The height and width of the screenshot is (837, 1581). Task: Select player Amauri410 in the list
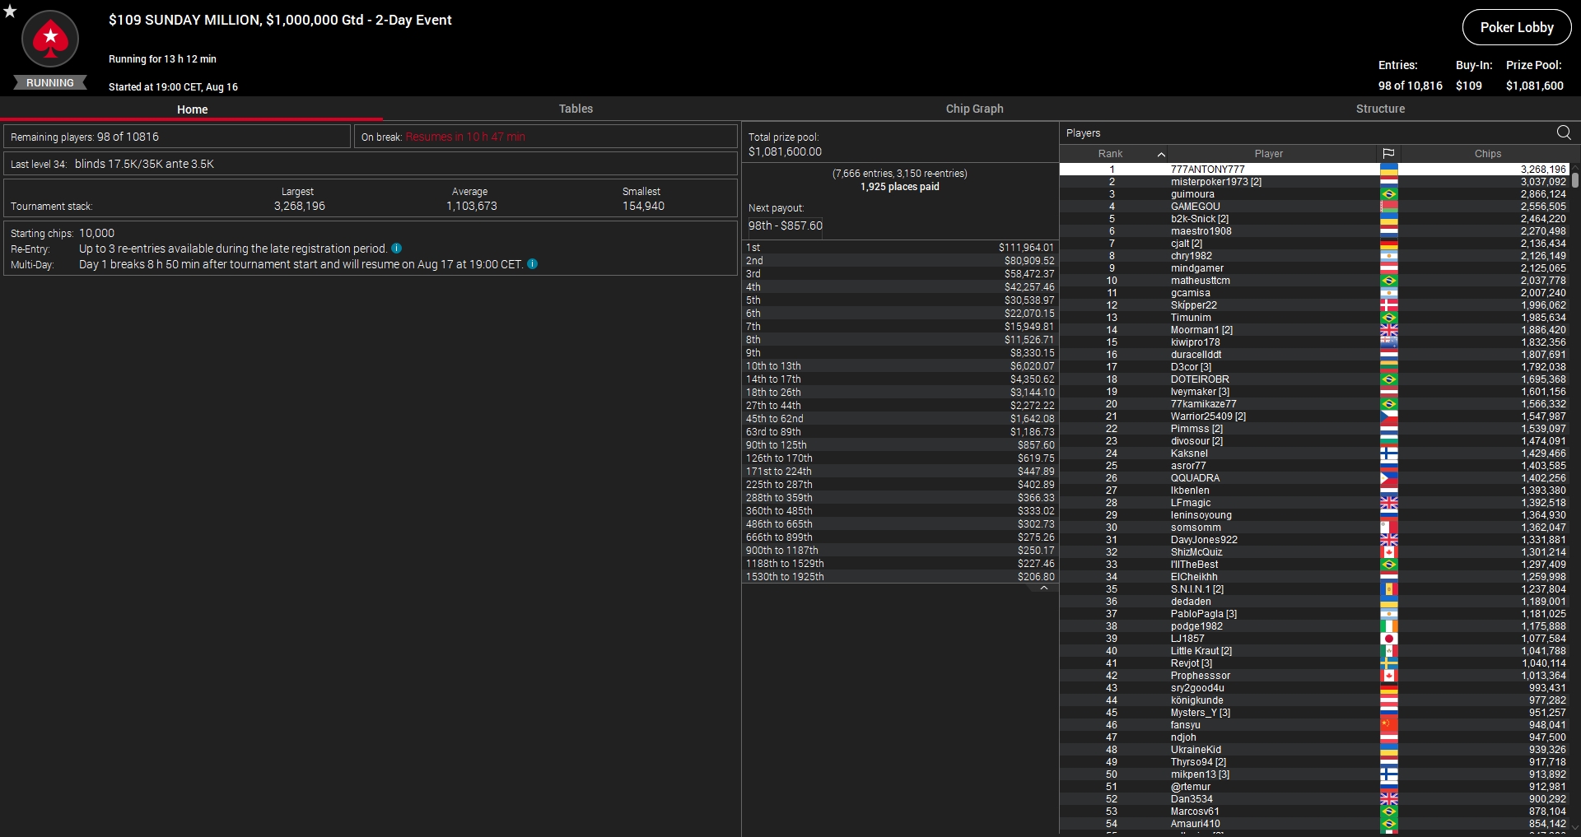click(x=1314, y=824)
